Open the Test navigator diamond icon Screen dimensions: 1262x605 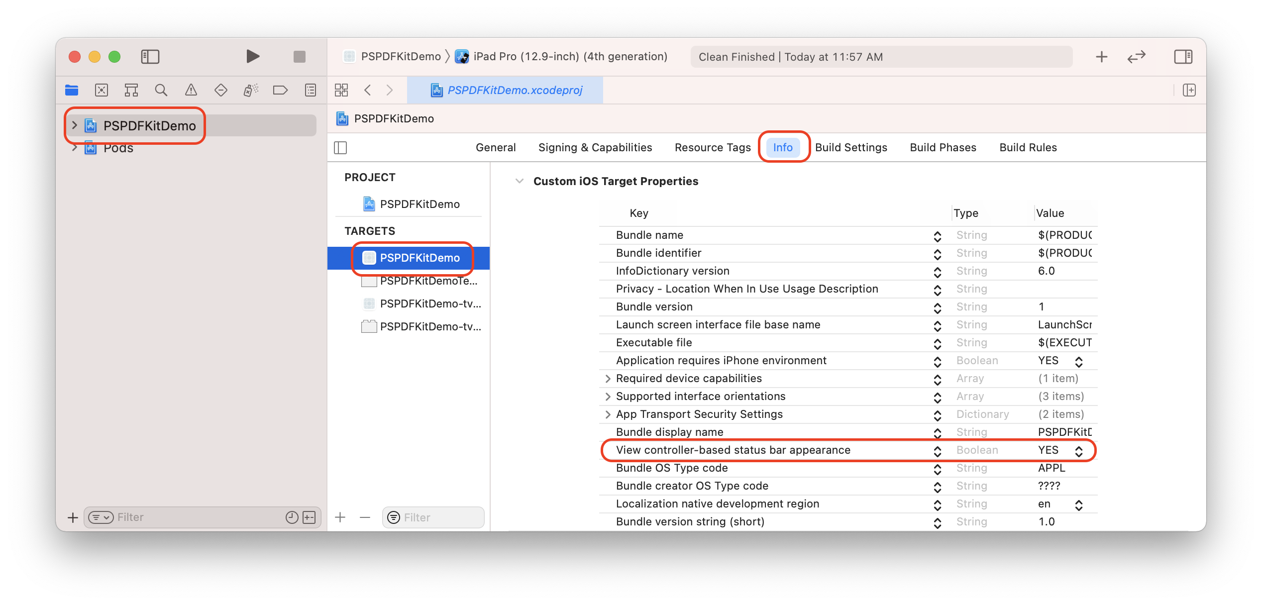[x=220, y=90]
